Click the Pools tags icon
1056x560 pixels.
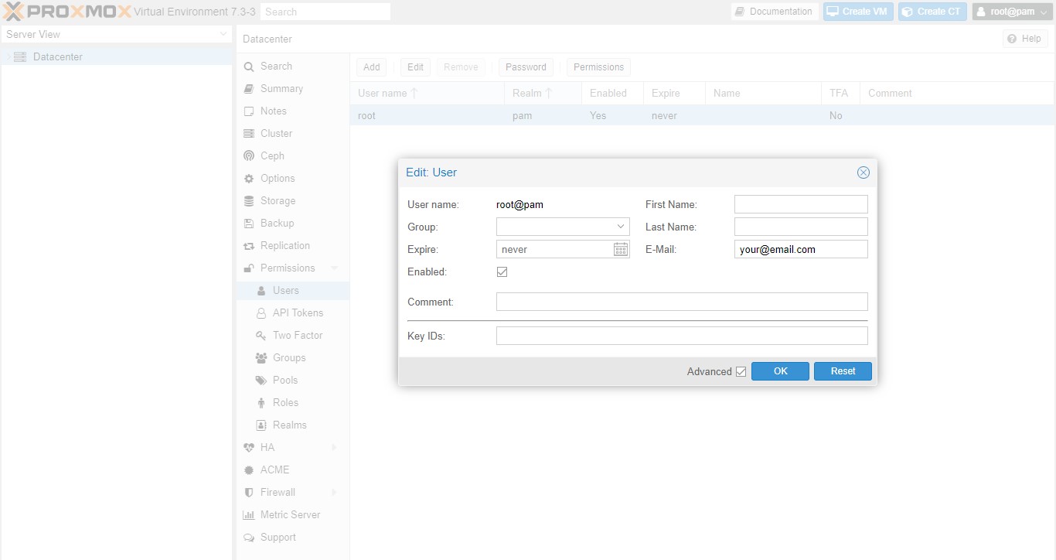pos(261,380)
